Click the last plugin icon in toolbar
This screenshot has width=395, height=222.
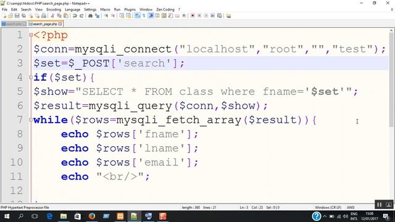pos(228,15)
